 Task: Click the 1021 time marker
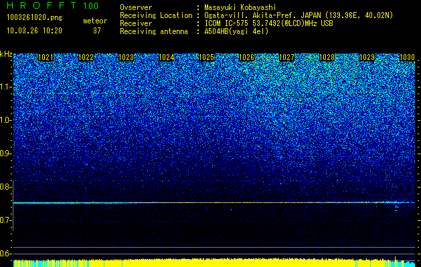[46, 57]
